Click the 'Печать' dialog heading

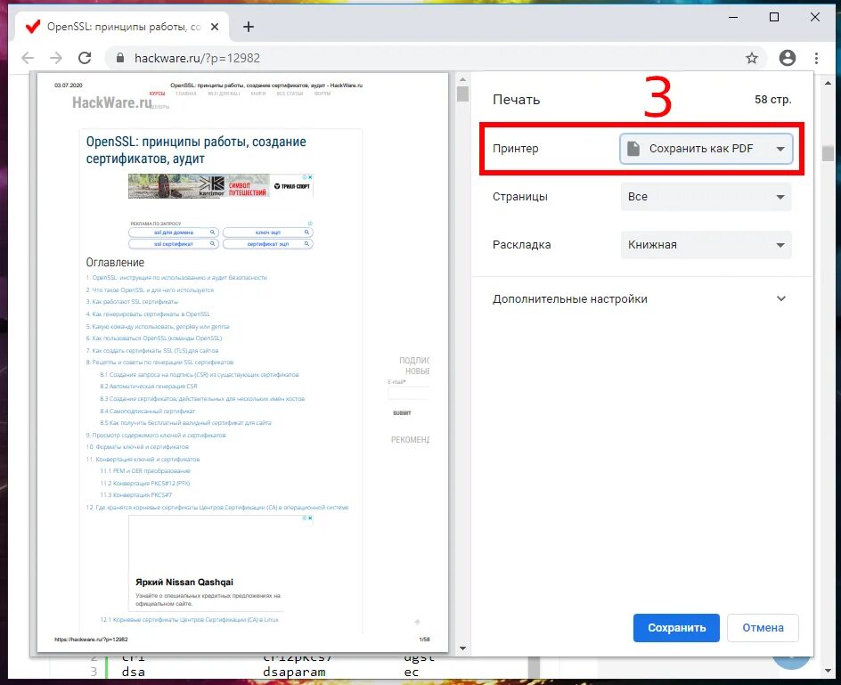click(x=516, y=100)
